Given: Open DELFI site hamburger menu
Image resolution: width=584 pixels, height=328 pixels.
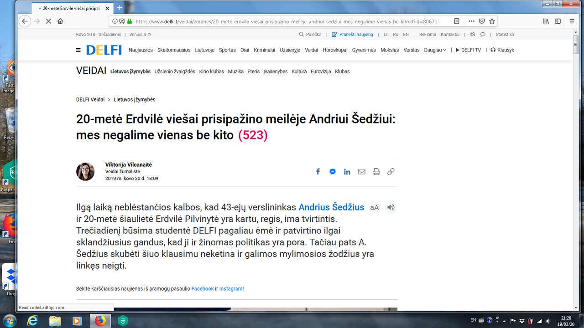Looking at the screenshot, I should click(78, 50).
